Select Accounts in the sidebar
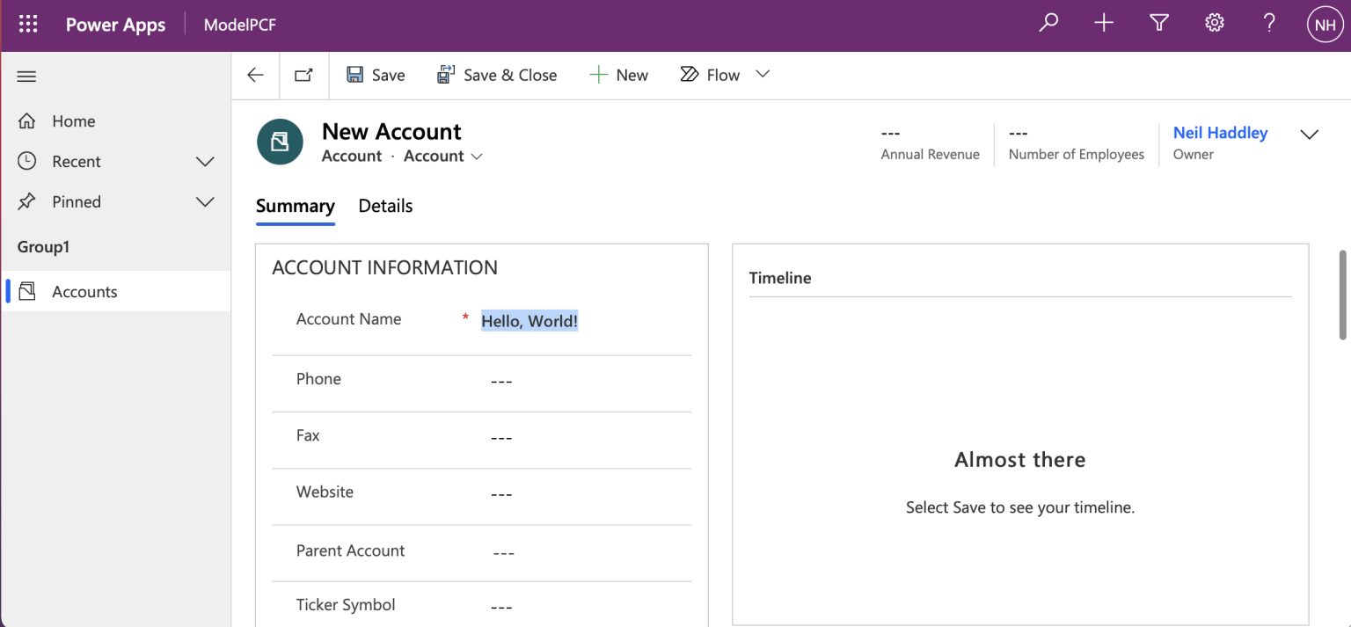 point(84,292)
